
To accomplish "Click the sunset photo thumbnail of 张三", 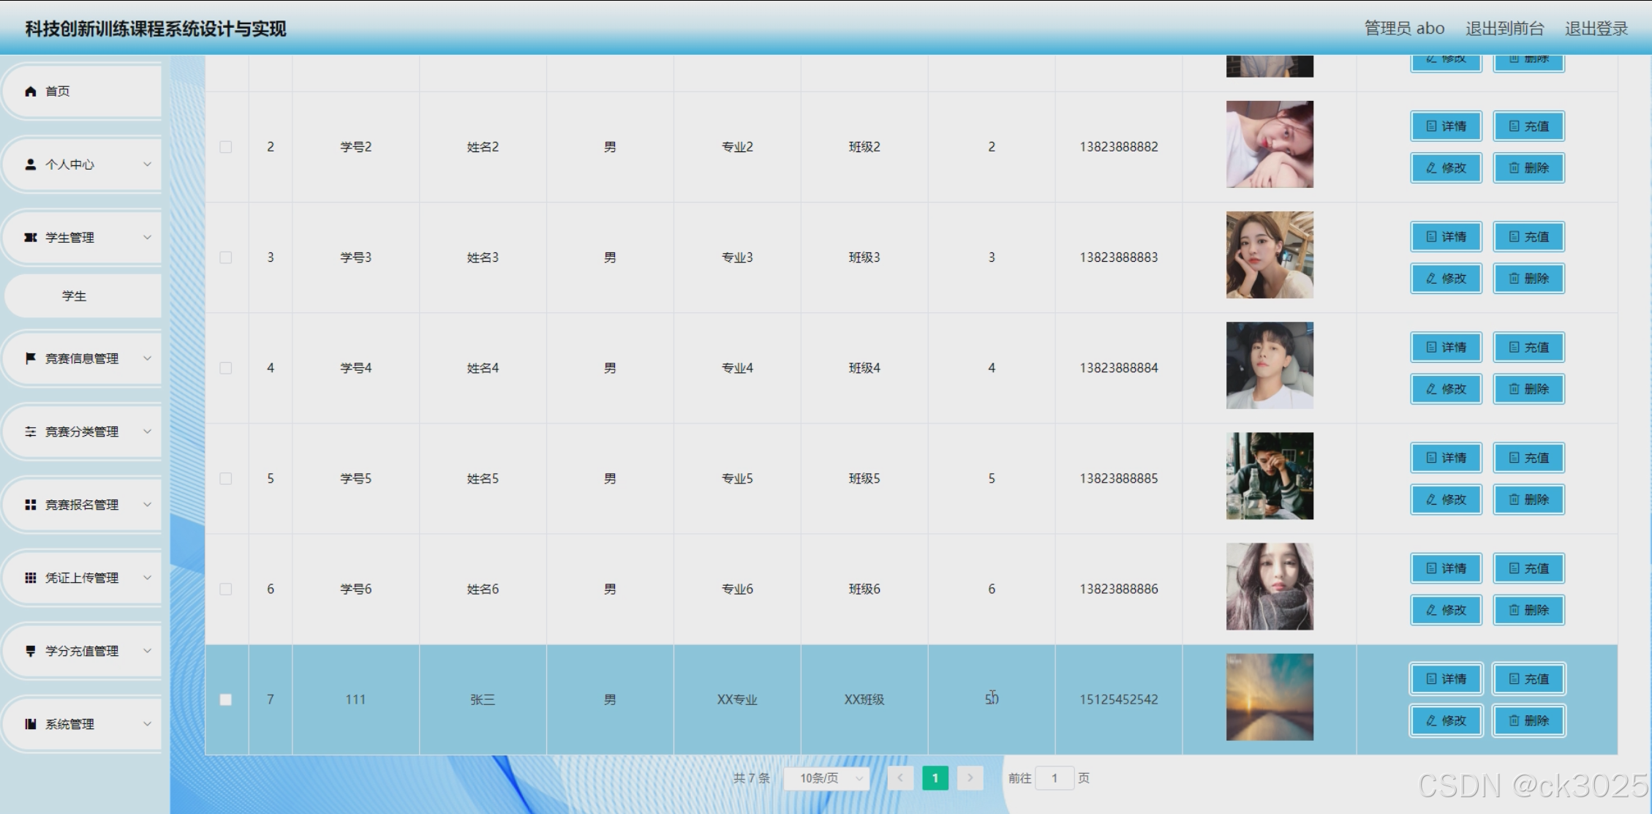I will [x=1270, y=697].
